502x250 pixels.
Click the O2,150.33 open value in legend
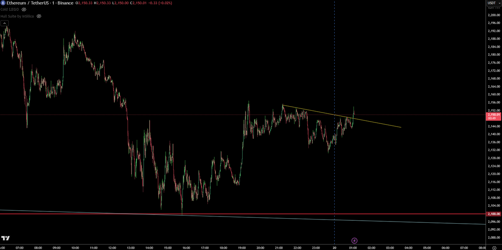(84, 3)
